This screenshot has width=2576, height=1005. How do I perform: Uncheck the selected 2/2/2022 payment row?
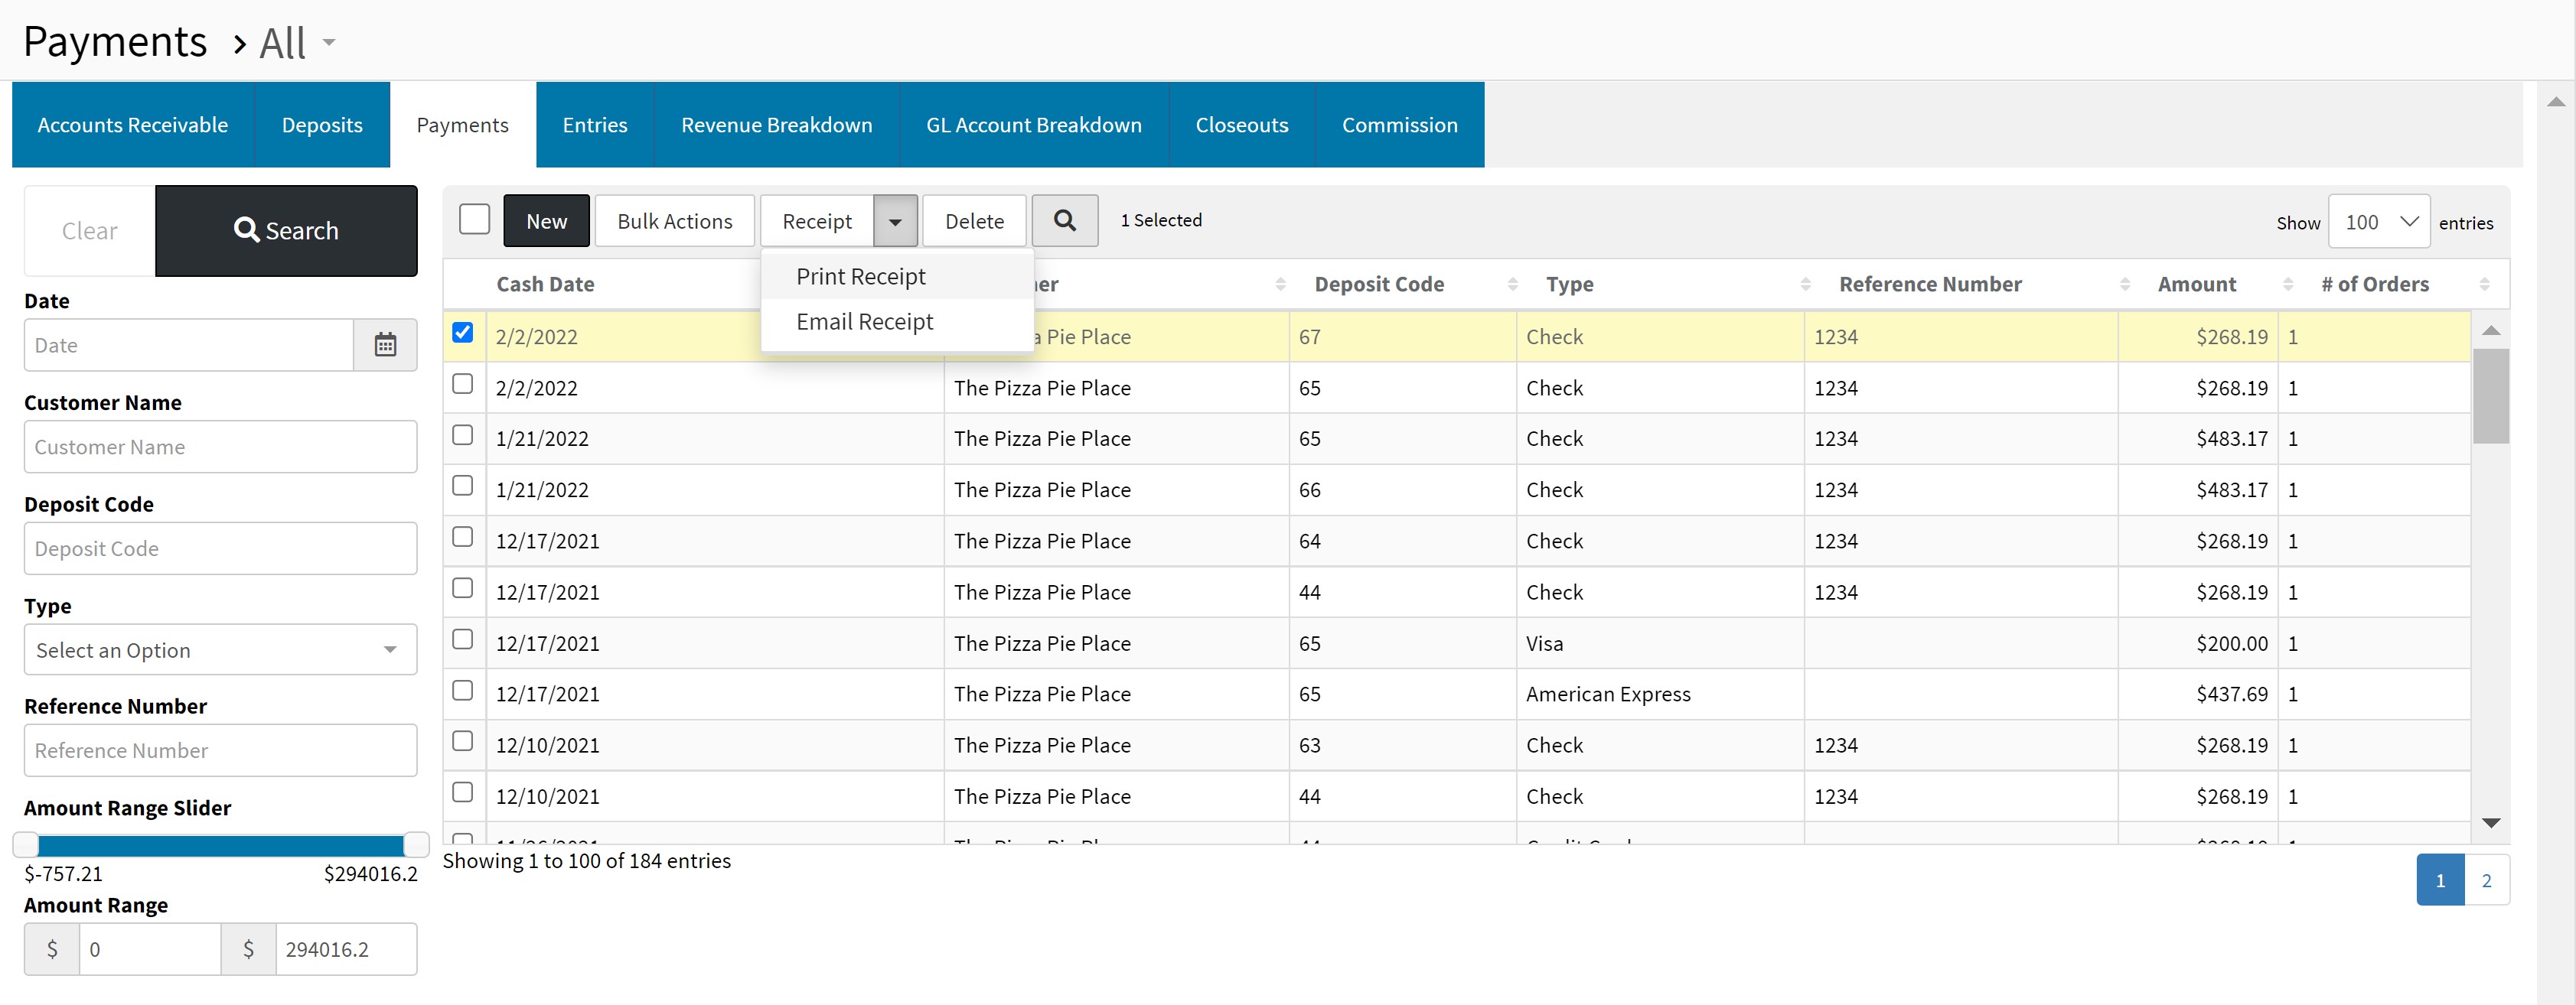tap(462, 333)
